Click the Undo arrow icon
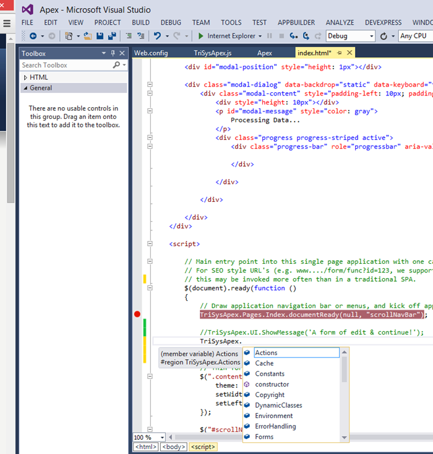Viewport: 433px width, 454px height. (x=157, y=36)
